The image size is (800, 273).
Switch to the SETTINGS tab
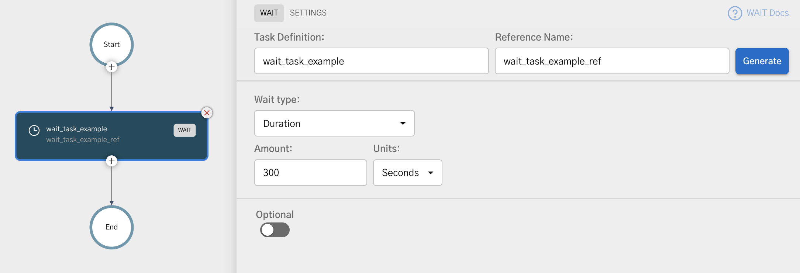point(308,13)
